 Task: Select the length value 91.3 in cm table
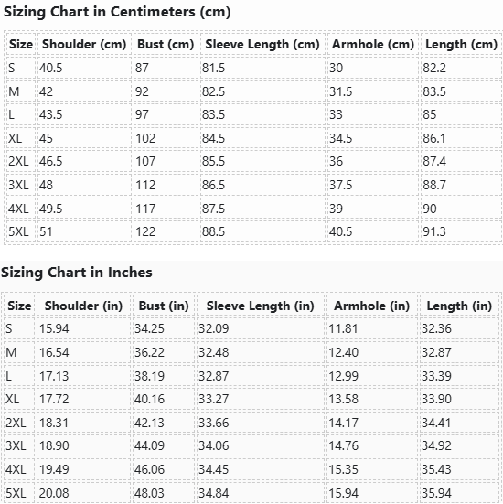coord(434,231)
